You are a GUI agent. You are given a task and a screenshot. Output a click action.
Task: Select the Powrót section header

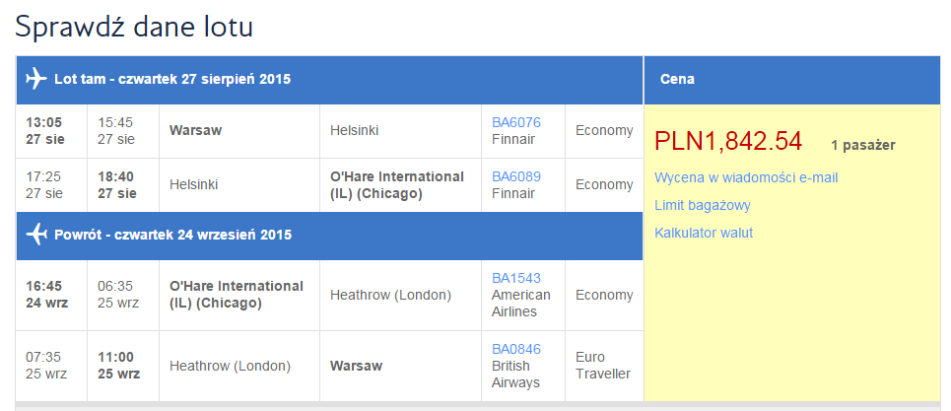[x=329, y=236]
